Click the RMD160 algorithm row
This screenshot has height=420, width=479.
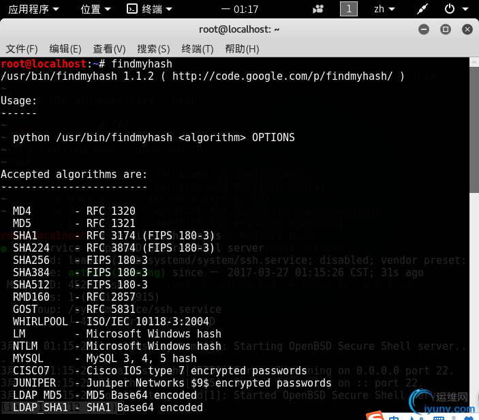[74, 297]
